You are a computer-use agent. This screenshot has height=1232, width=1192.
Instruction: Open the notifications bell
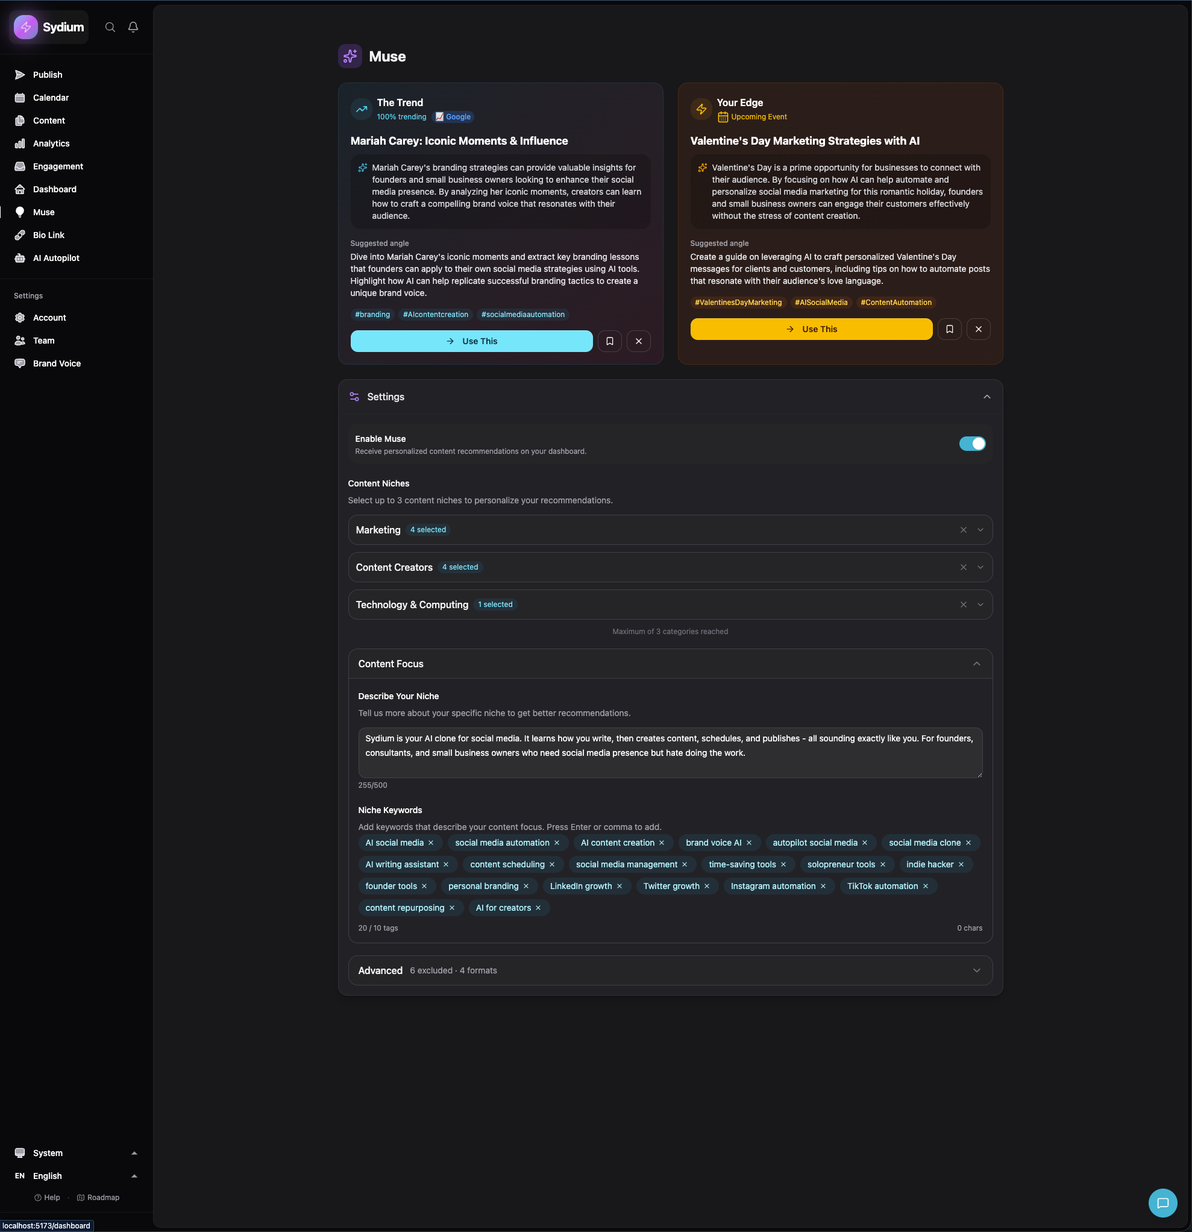click(133, 27)
